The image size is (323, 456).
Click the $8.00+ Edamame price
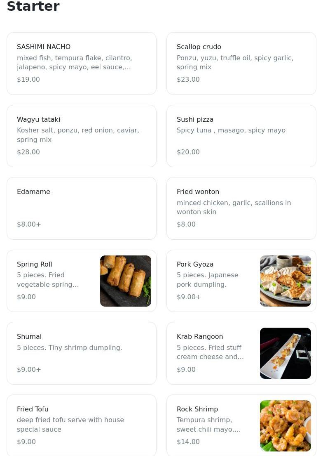click(29, 224)
